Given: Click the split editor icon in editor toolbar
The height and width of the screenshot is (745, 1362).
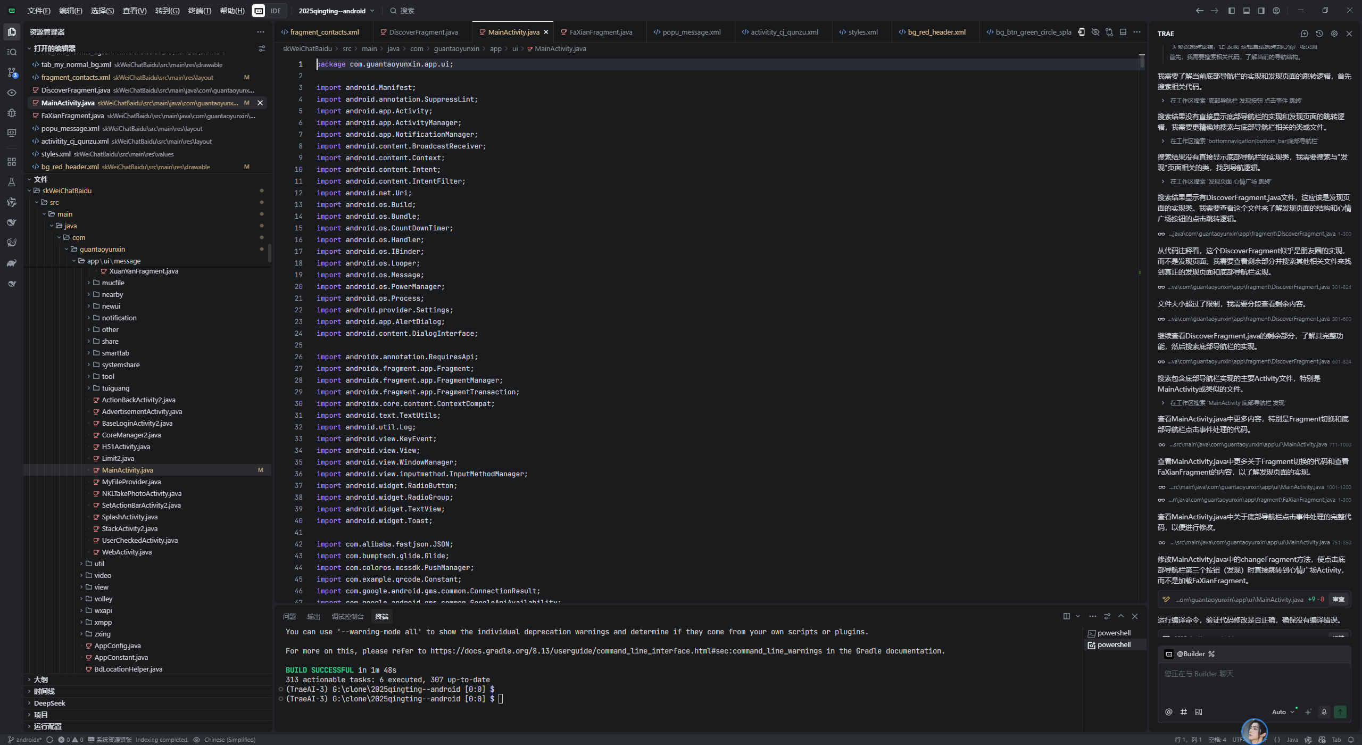Looking at the screenshot, I should tap(1123, 32).
